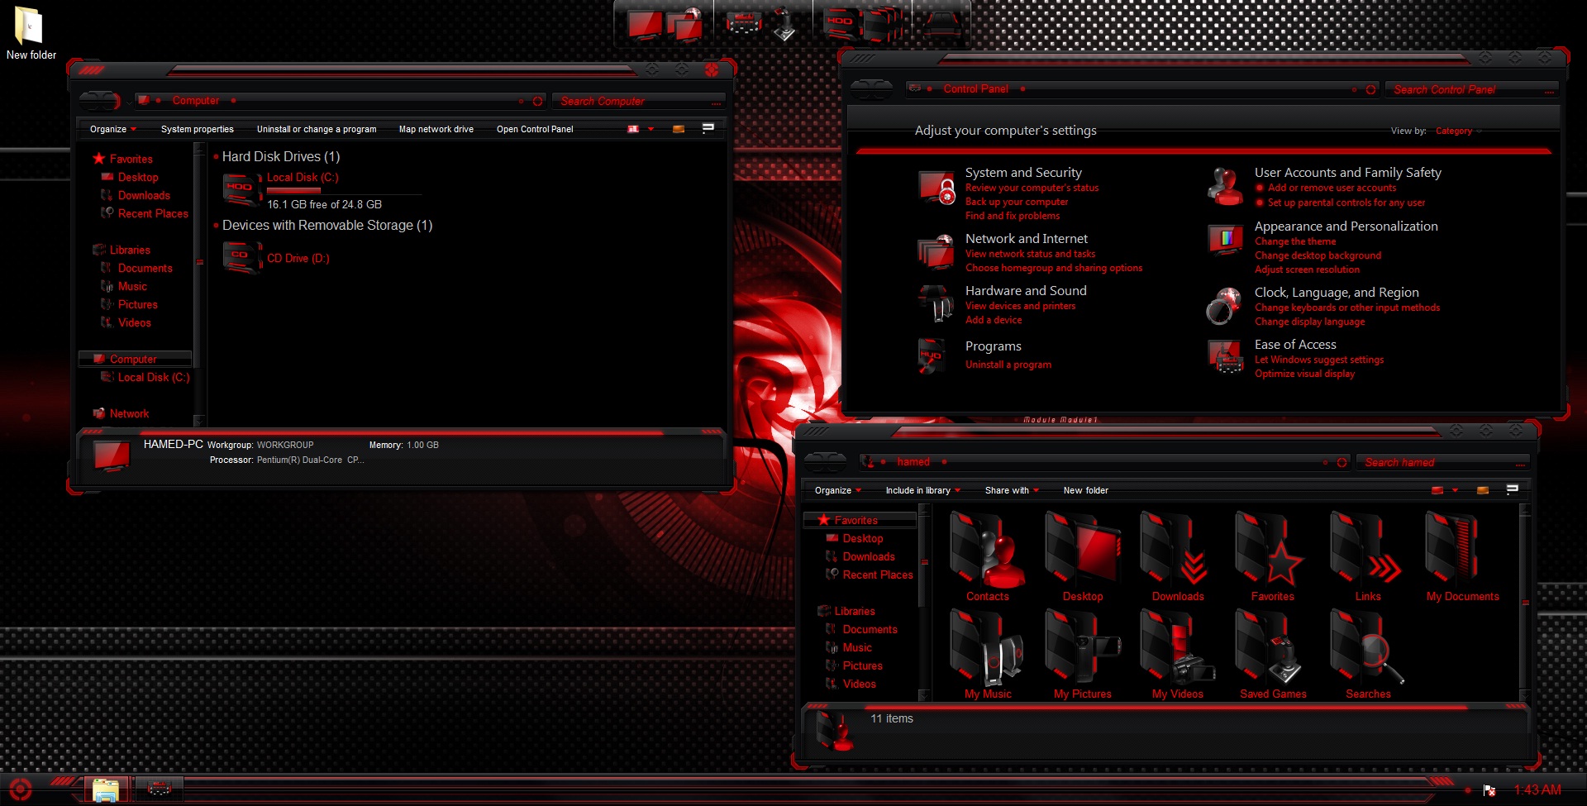The height and width of the screenshot is (806, 1587).
Task: Click Change desktop background link
Action: pos(1318,255)
